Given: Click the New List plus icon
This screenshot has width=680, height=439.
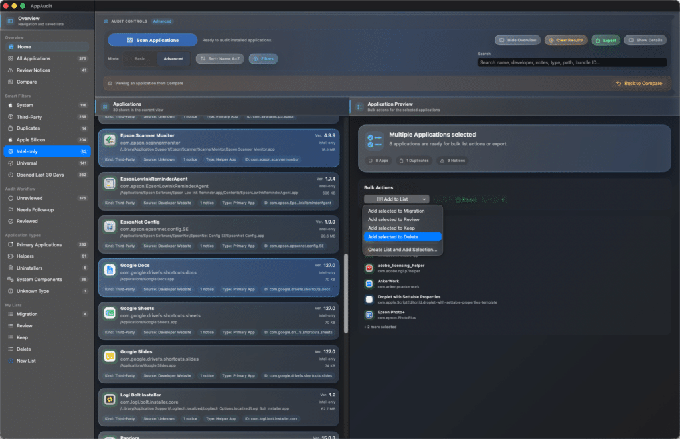Looking at the screenshot, I should (11, 361).
